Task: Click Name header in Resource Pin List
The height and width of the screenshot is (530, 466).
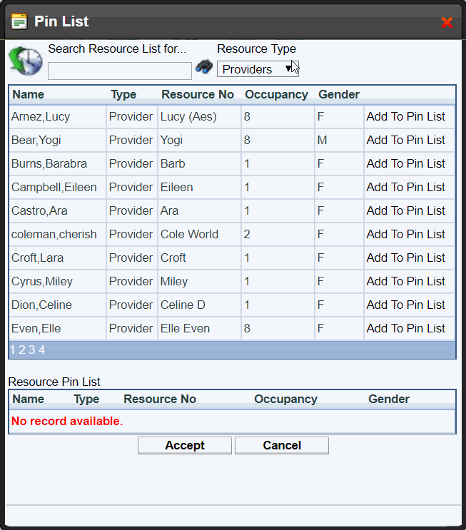Action: [29, 399]
